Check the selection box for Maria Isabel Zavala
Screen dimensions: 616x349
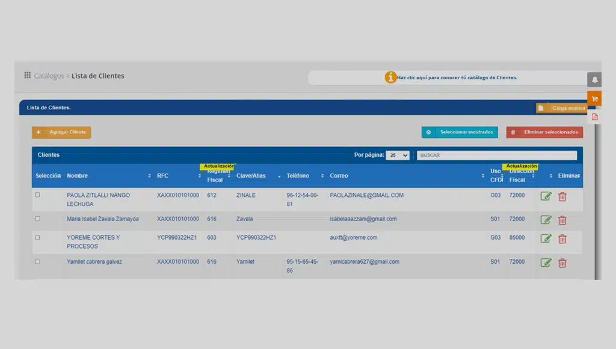pyautogui.click(x=38, y=219)
